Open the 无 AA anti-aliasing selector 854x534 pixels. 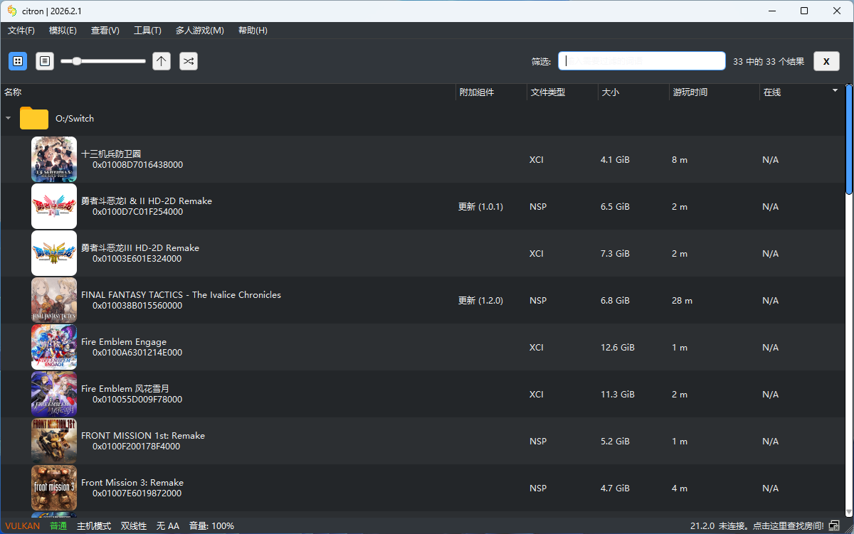point(168,526)
